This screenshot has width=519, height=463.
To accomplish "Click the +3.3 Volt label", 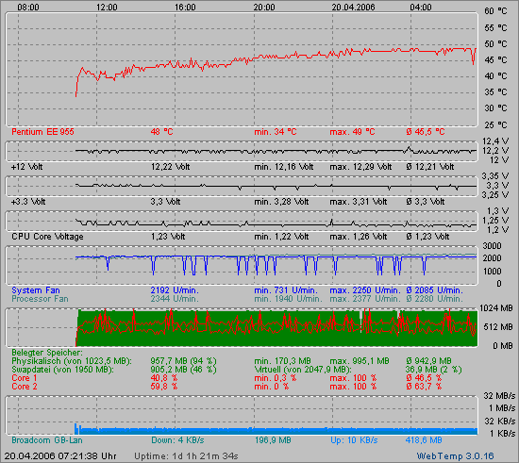I will (x=28, y=202).
